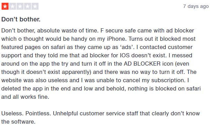Pick the fourth grey rating star
The image size is (210, 125).
pos(28,6)
